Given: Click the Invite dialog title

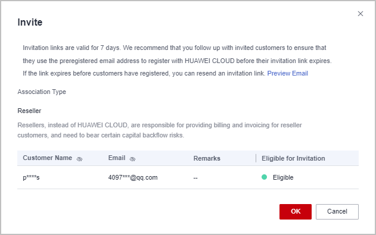Looking at the screenshot, I should (30, 22).
